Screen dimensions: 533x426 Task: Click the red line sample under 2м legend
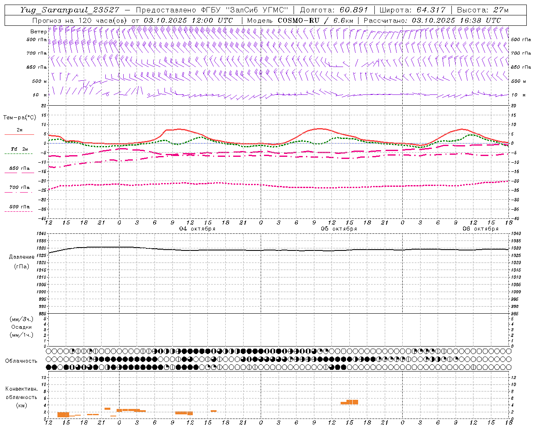coord(19,134)
